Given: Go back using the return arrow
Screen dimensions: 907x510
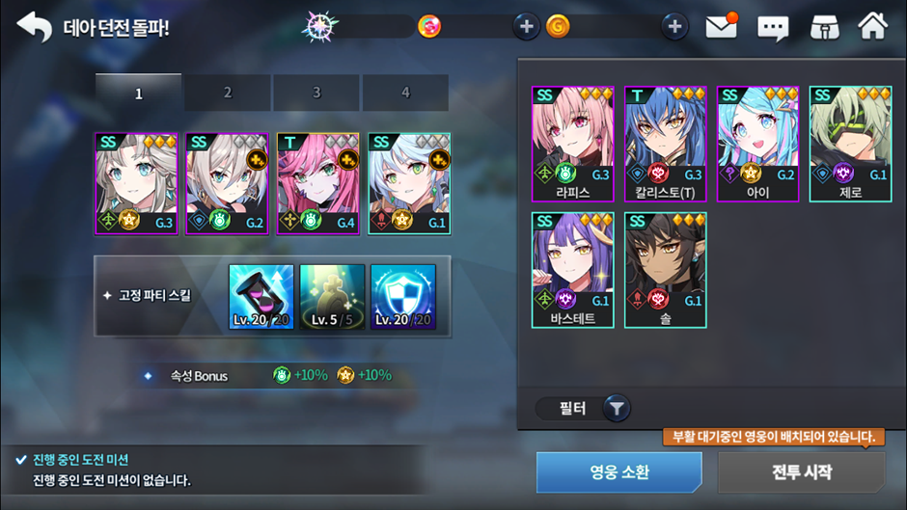Looking at the screenshot, I should click(x=34, y=27).
